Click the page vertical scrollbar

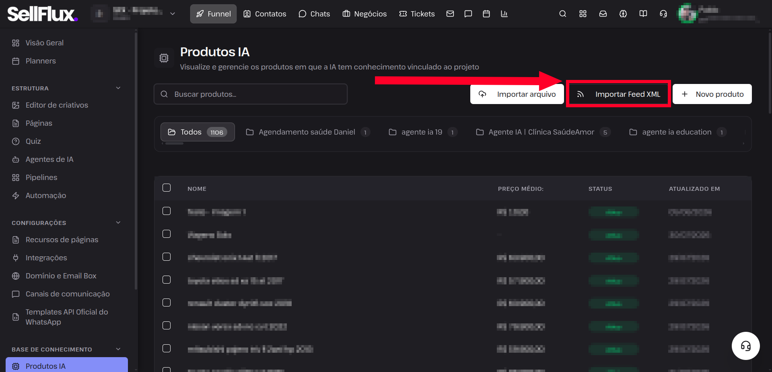coord(770,72)
